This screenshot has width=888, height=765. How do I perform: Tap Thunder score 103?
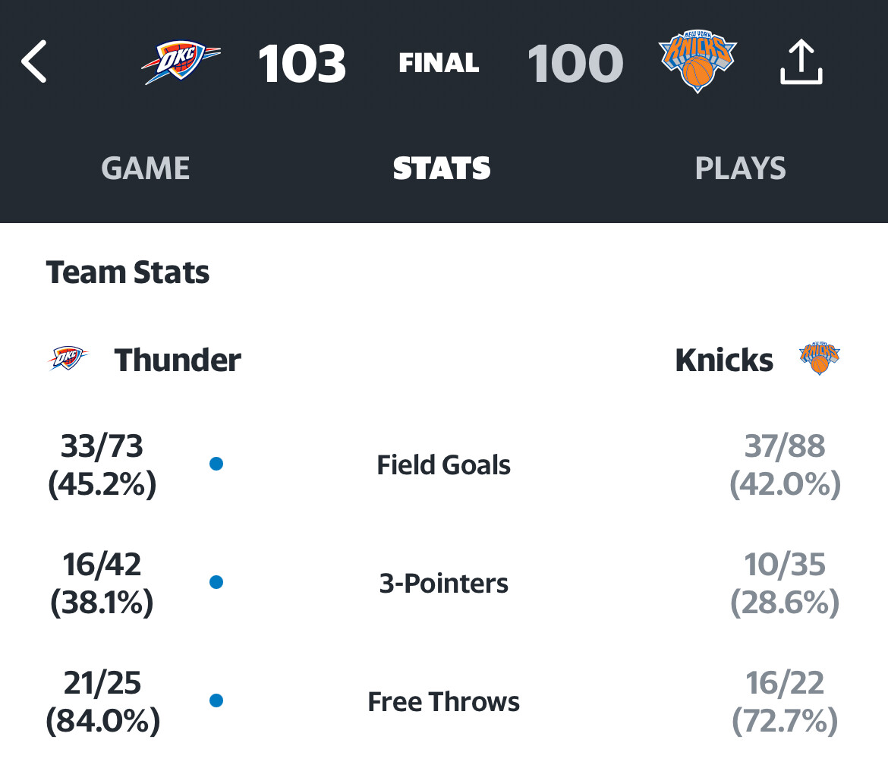click(302, 64)
